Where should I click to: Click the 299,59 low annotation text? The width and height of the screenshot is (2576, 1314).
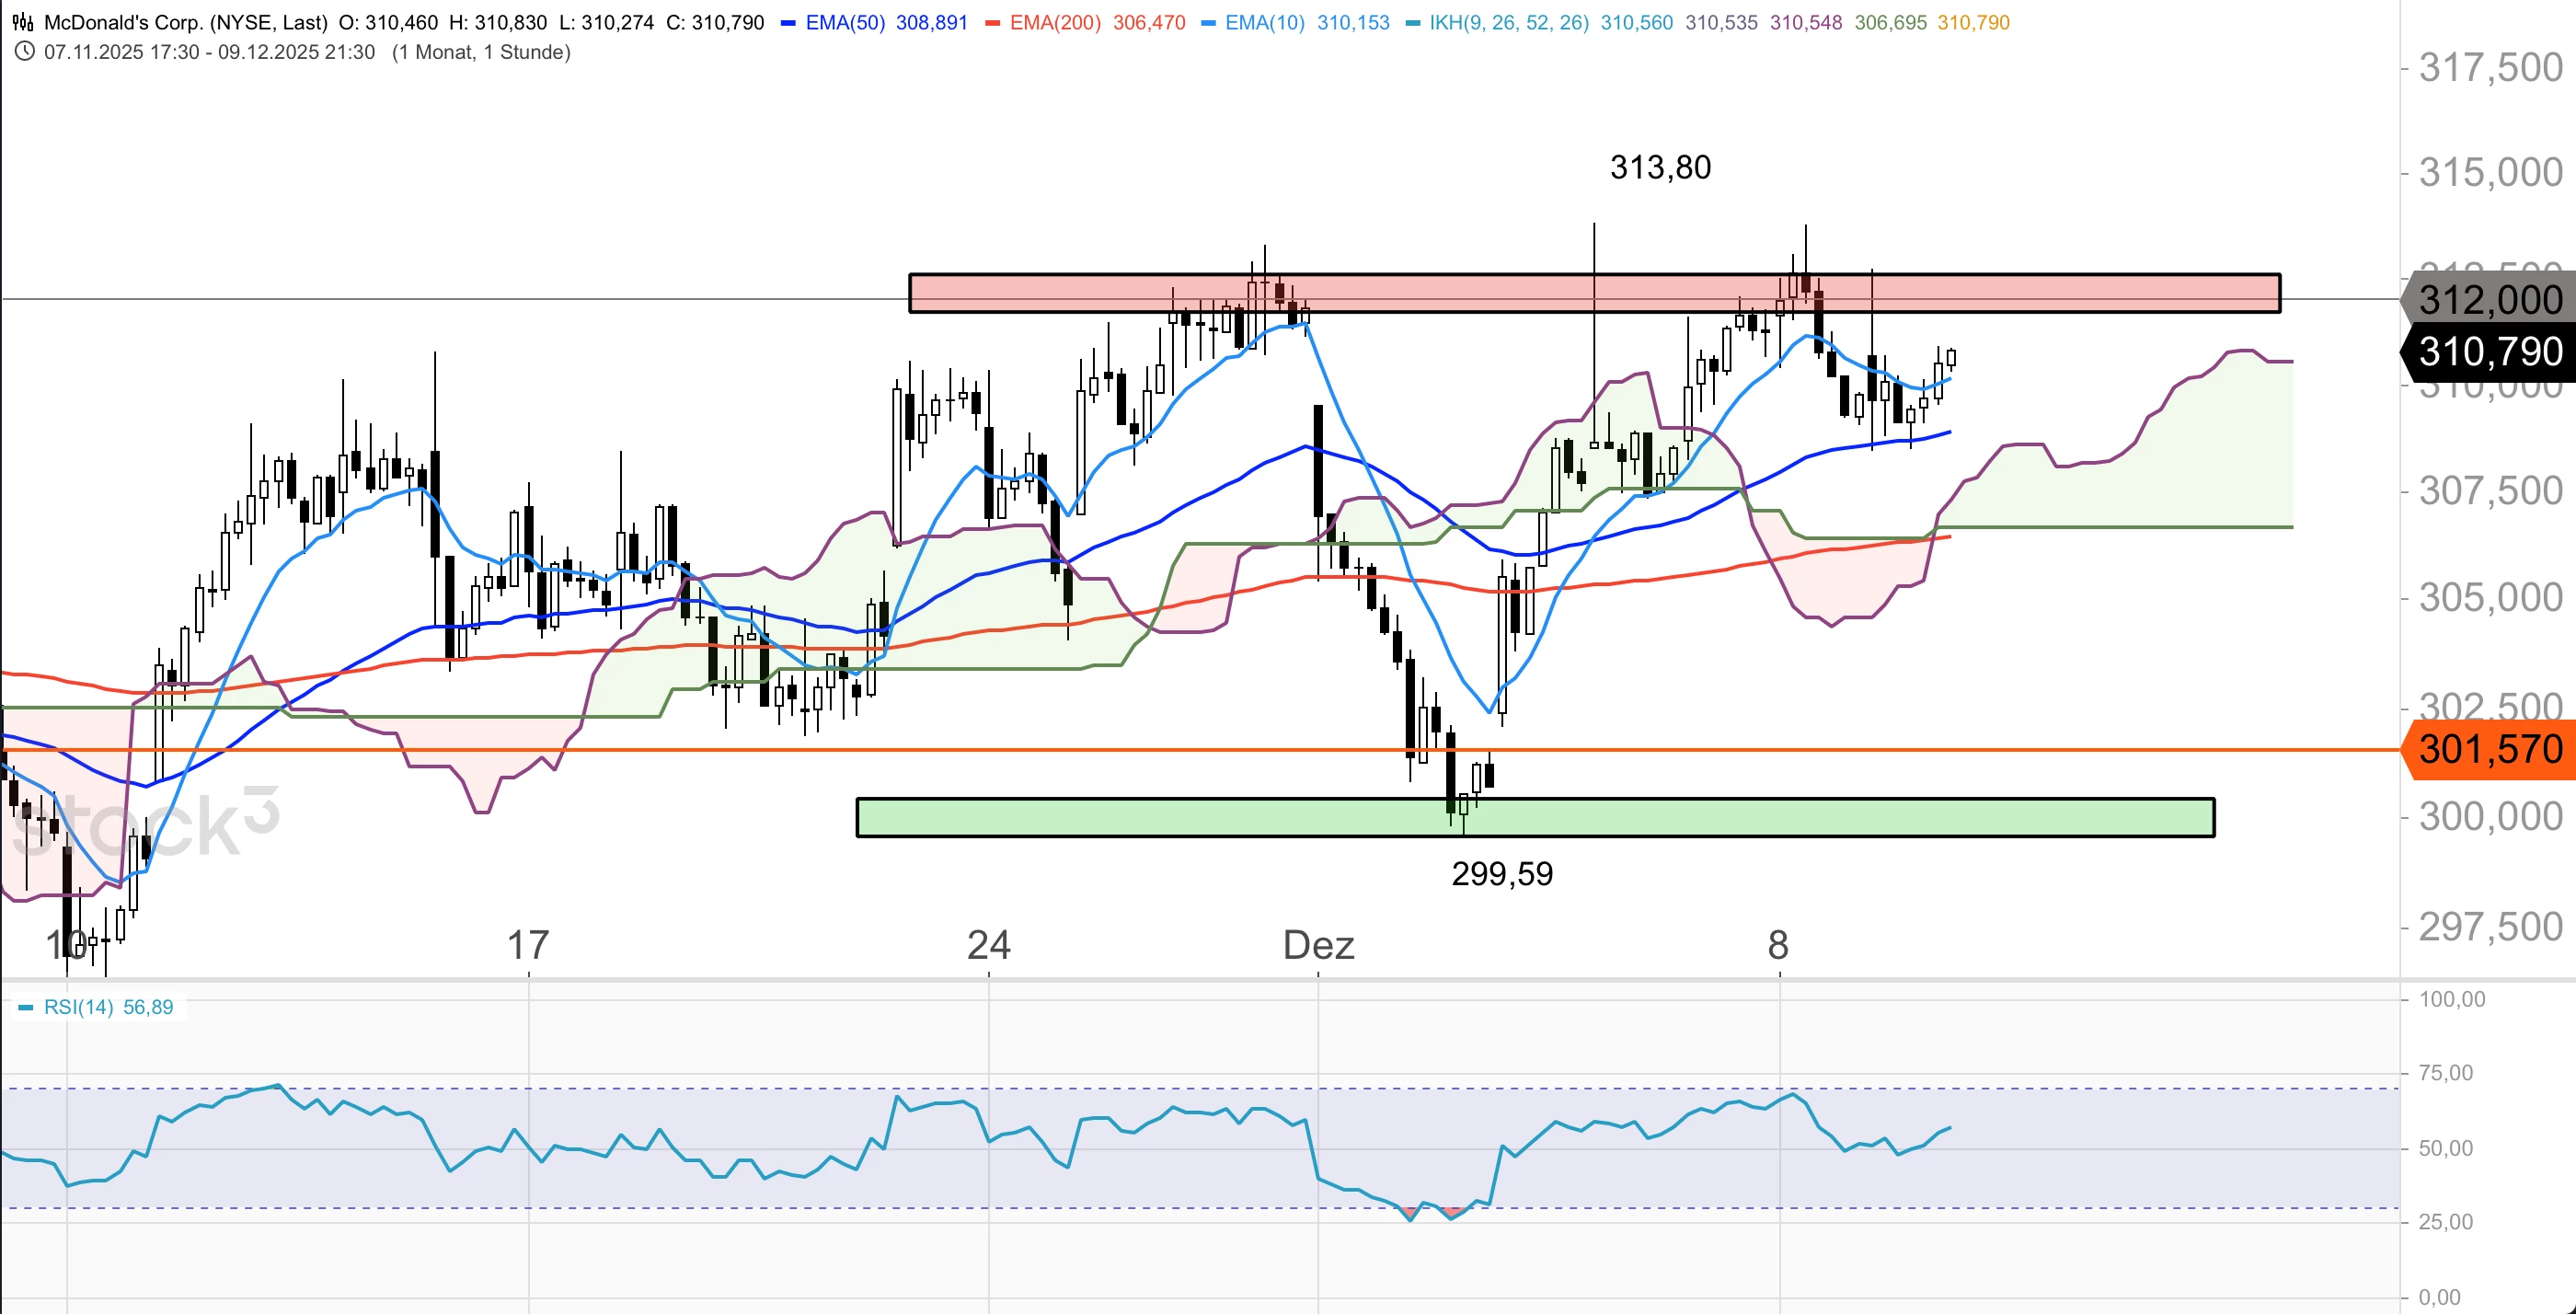click(1502, 874)
